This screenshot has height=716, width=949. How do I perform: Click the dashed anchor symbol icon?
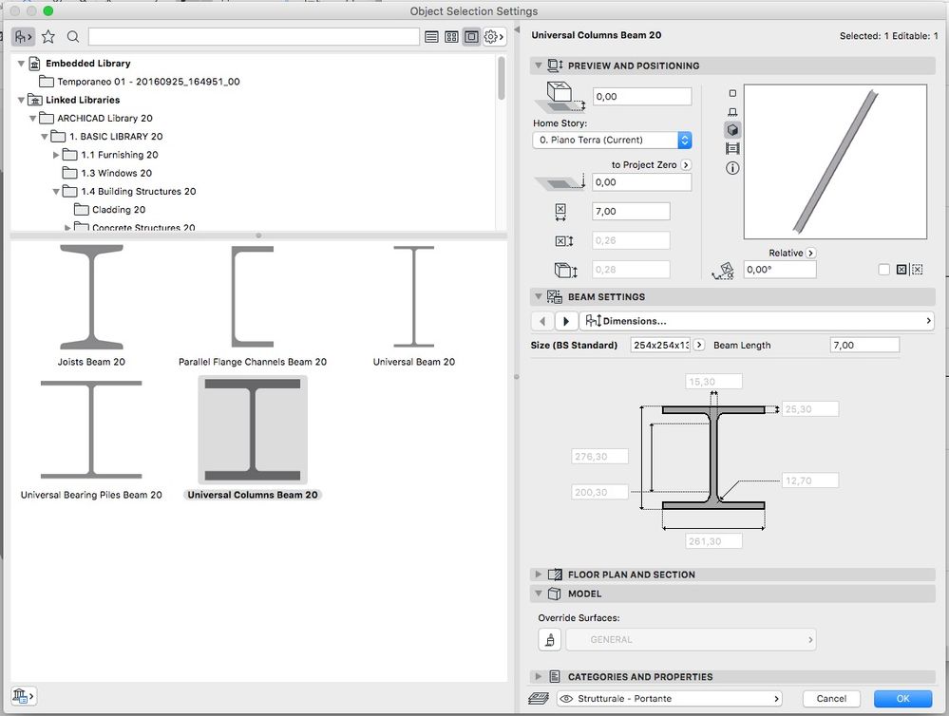pos(918,270)
